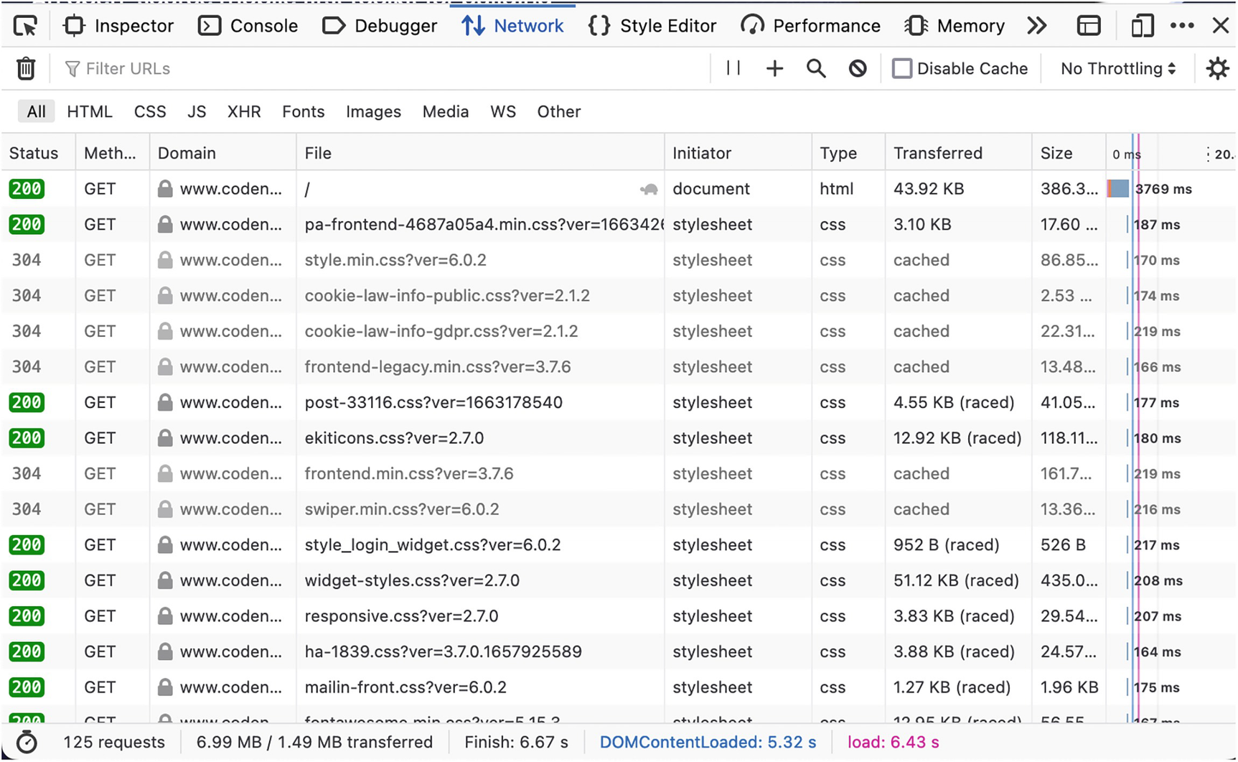1238x762 pixels.
Task: Start performance analysis stopwatch icon
Action: pos(27,742)
